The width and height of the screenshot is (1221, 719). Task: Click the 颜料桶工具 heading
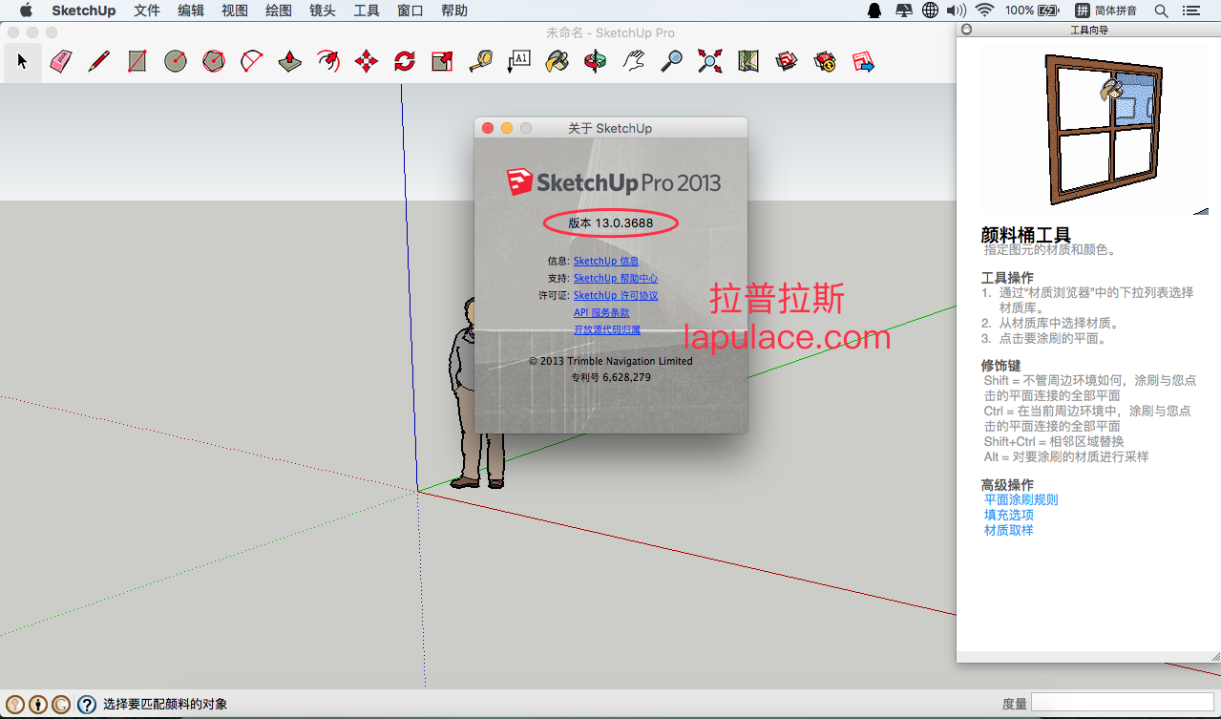point(1026,234)
